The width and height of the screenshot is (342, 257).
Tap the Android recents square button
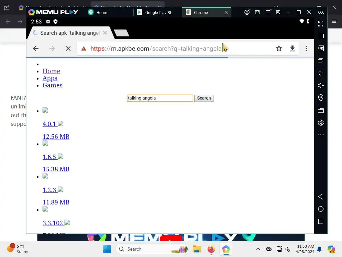click(x=321, y=222)
